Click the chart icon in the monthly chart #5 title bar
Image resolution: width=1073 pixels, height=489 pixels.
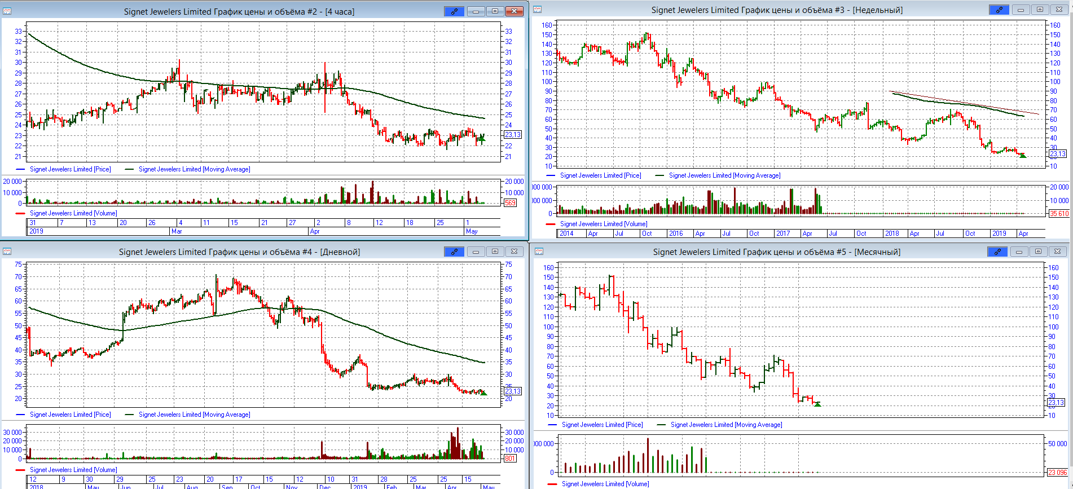(537, 252)
